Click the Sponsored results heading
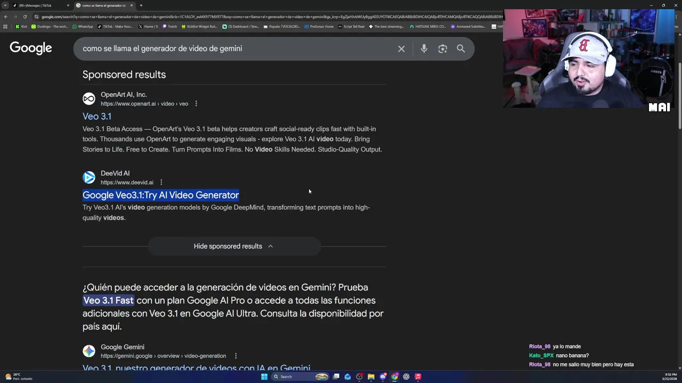 tap(124, 74)
